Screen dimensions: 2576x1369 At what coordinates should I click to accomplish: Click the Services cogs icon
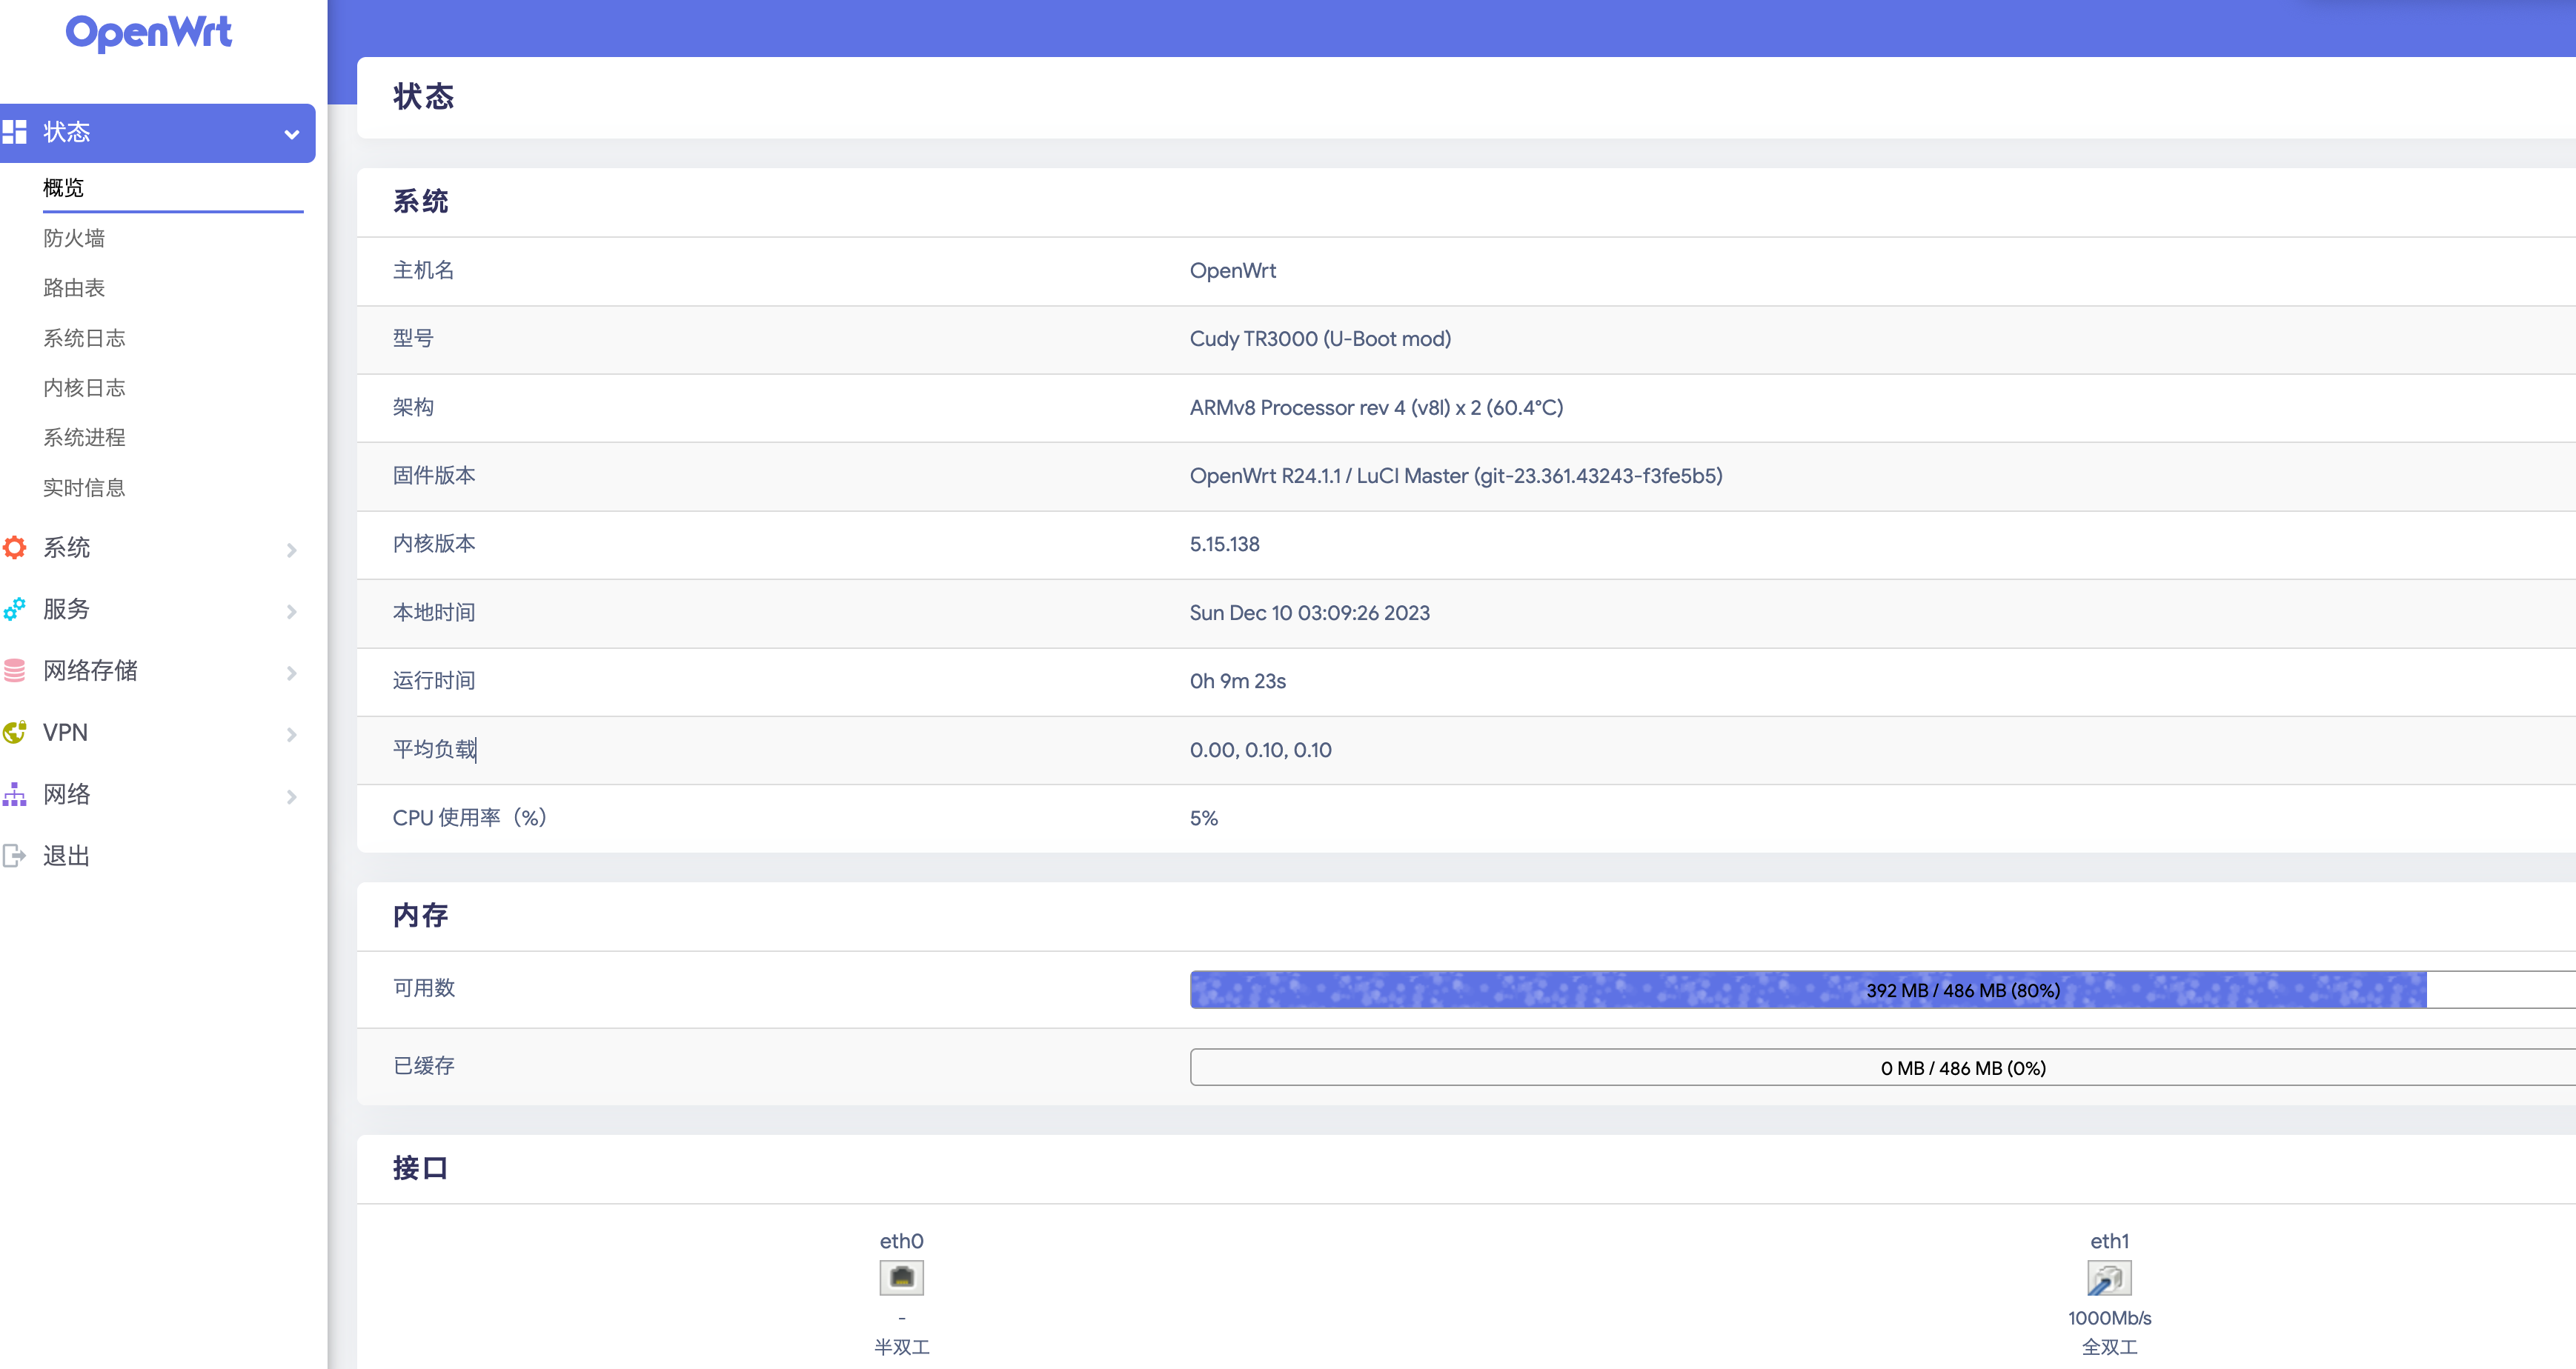pyautogui.click(x=15, y=608)
